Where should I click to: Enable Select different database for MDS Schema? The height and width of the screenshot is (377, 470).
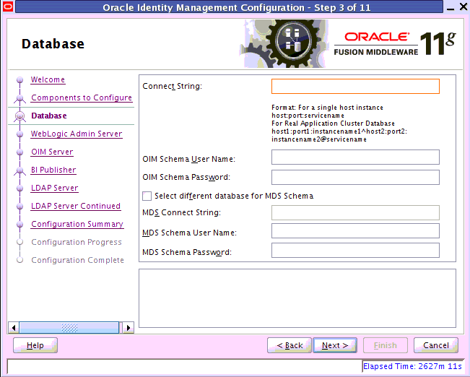click(x=147, y=196)
